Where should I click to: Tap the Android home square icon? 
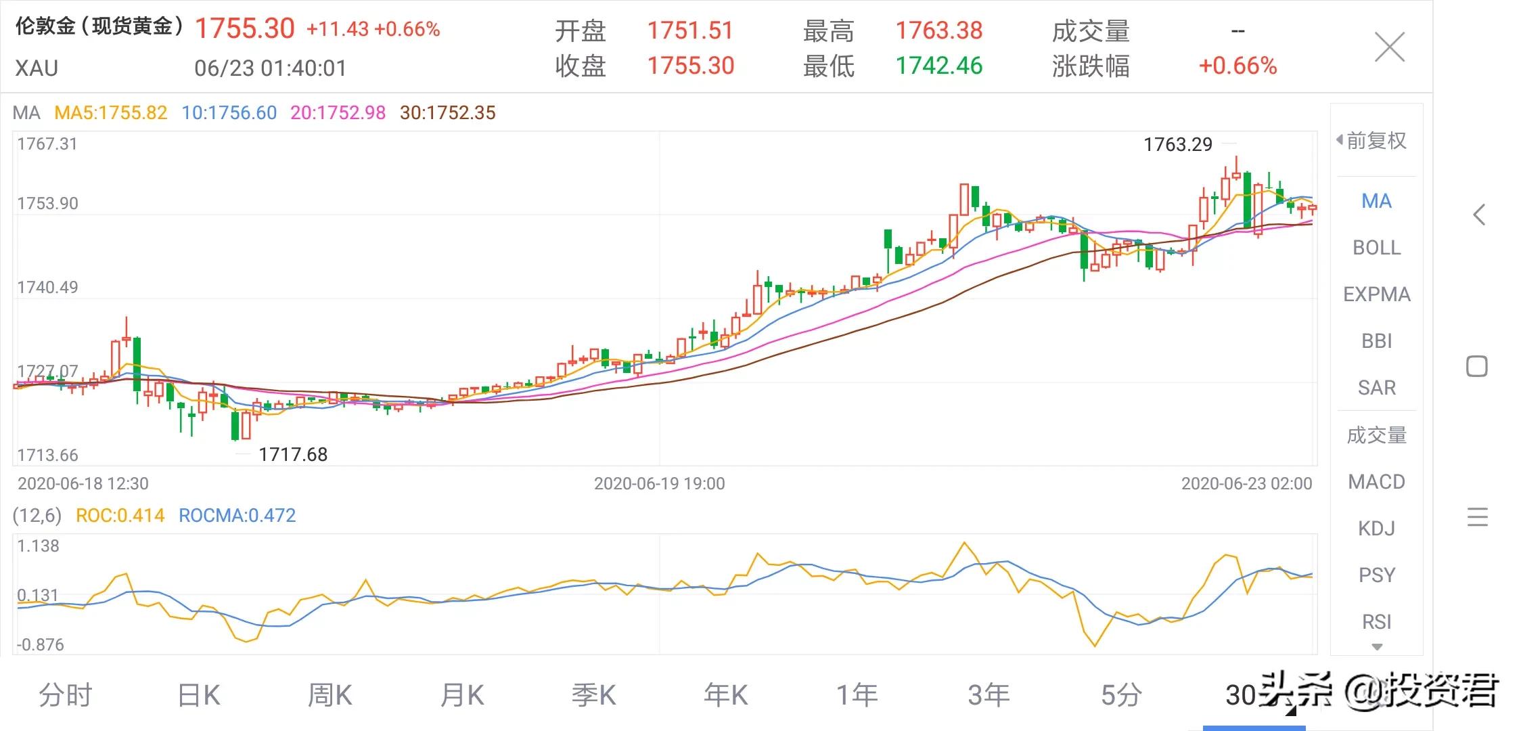[x=1477, y=366]
